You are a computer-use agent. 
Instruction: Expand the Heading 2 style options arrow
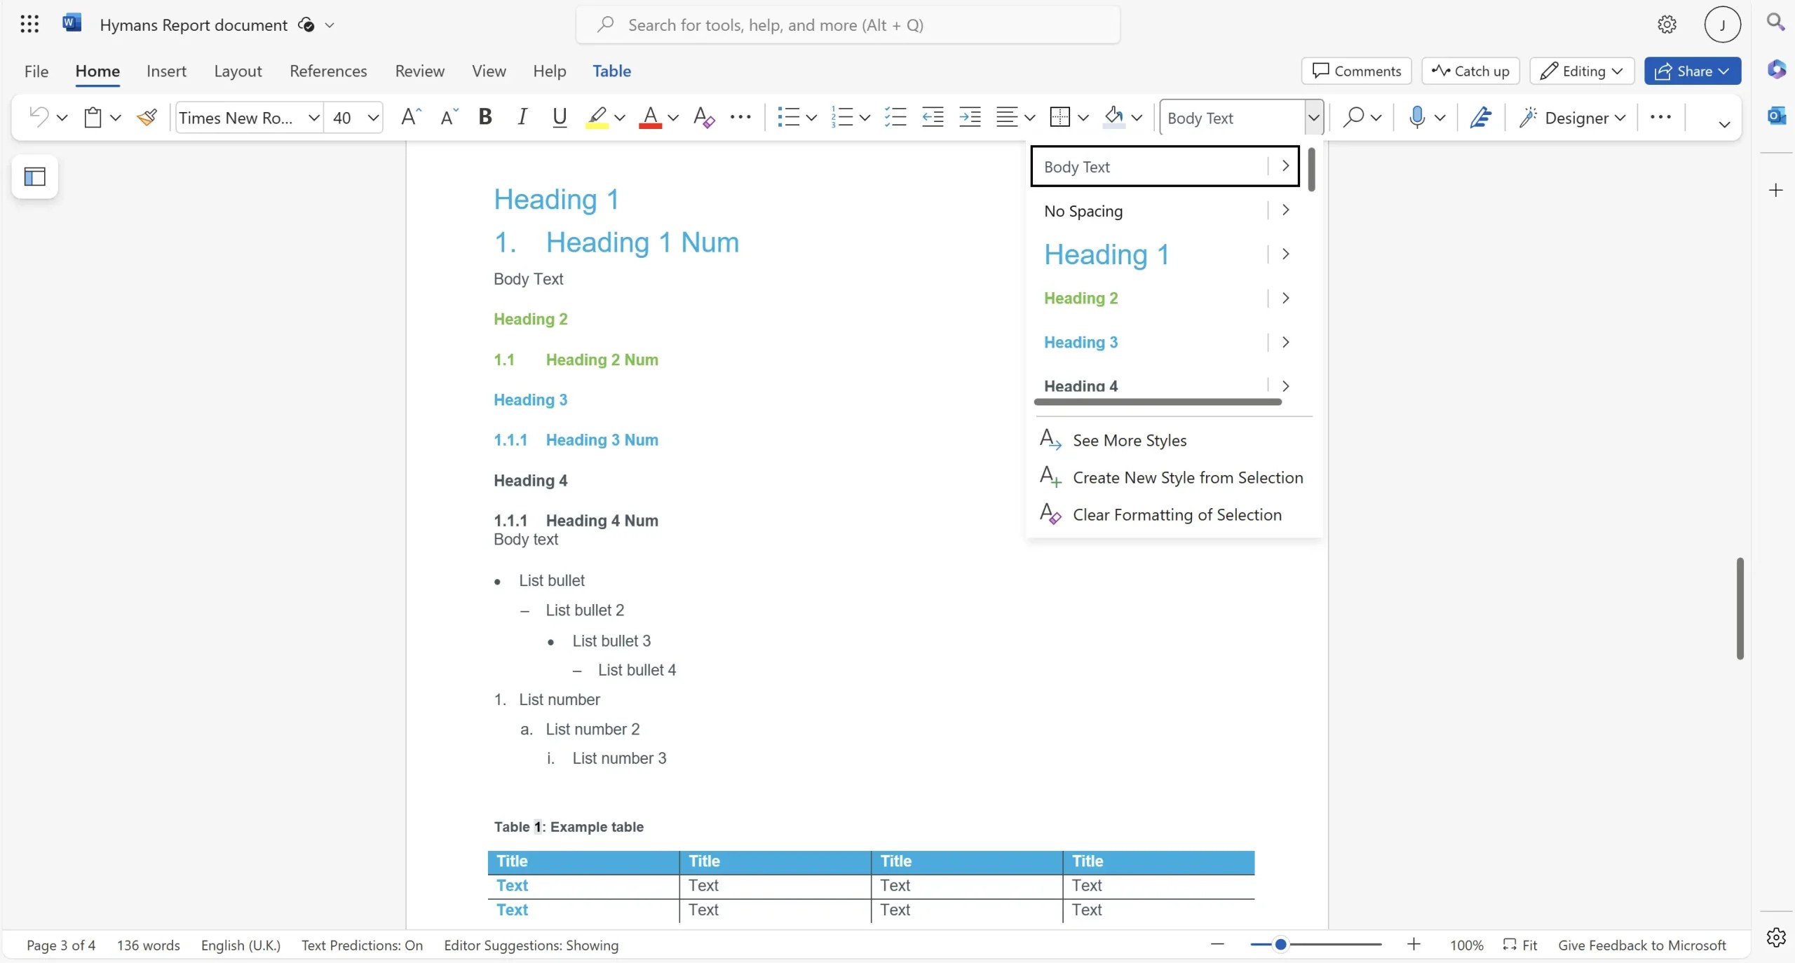click(1285, 298)
